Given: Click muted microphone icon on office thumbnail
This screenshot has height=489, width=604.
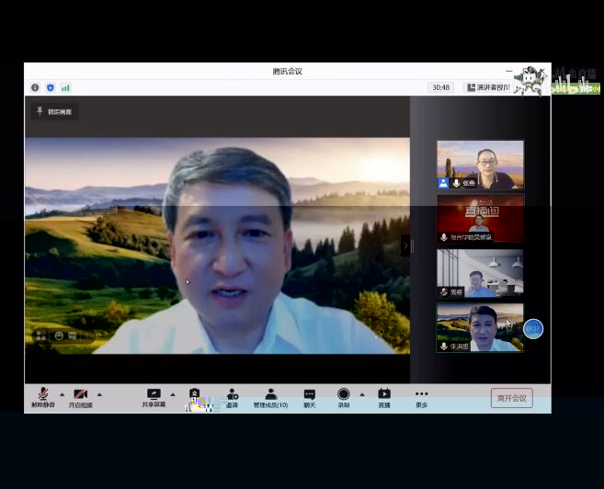Looking at the screenshot, I should [444, 292].
